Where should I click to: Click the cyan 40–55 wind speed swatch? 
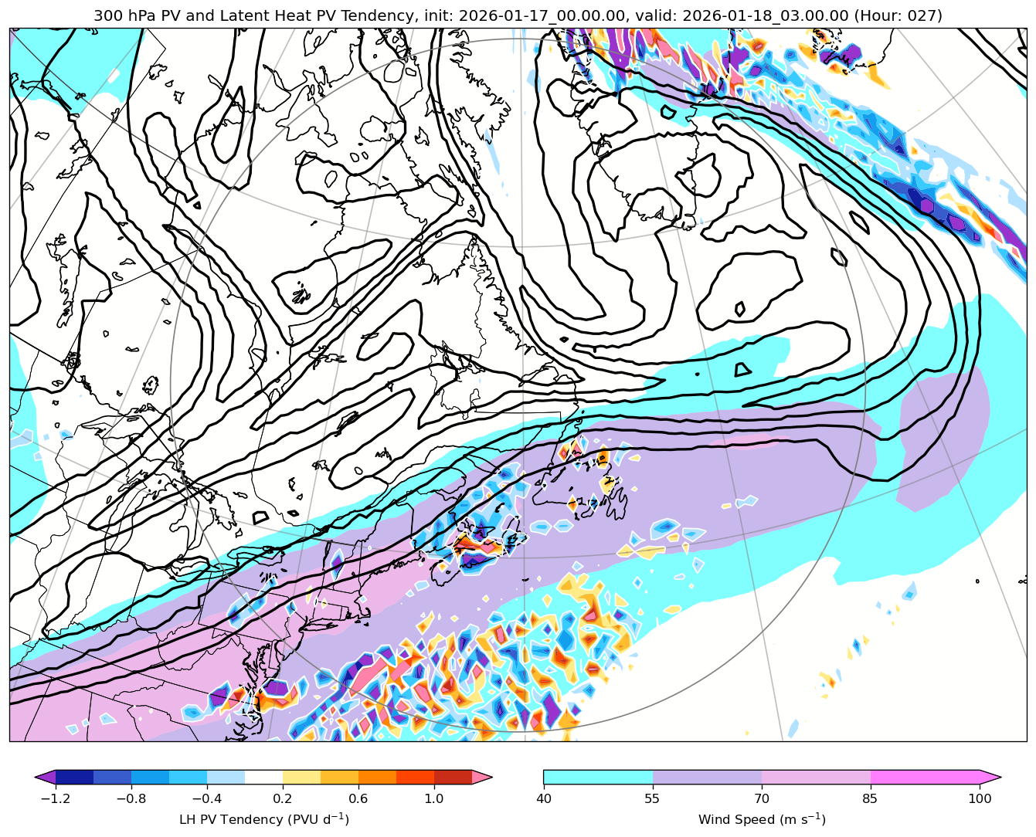coord(598,777)
